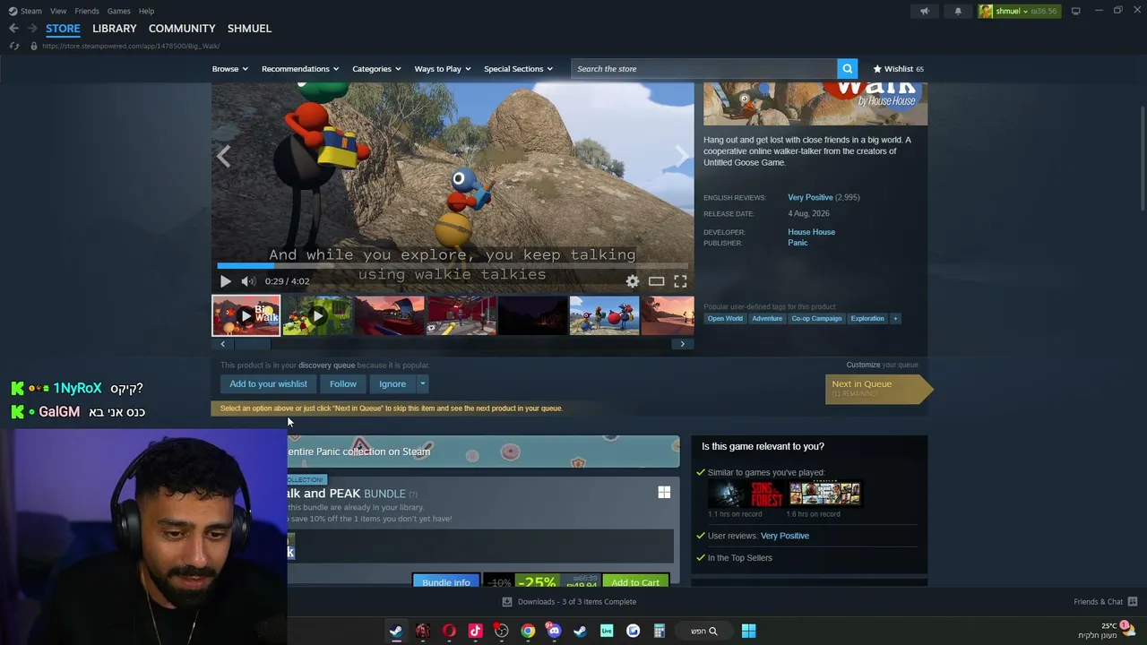
Task: Open the Very Positive English reviews link
Action: 810,197
